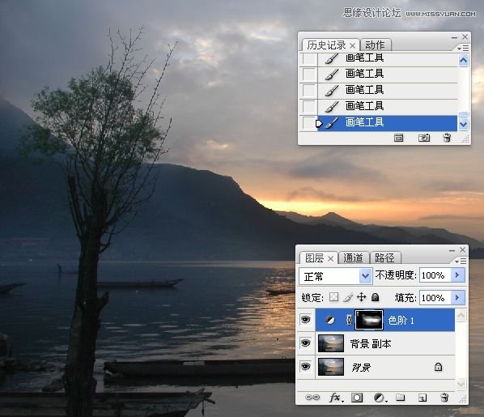Toggle lock transparent pixels

334,297
